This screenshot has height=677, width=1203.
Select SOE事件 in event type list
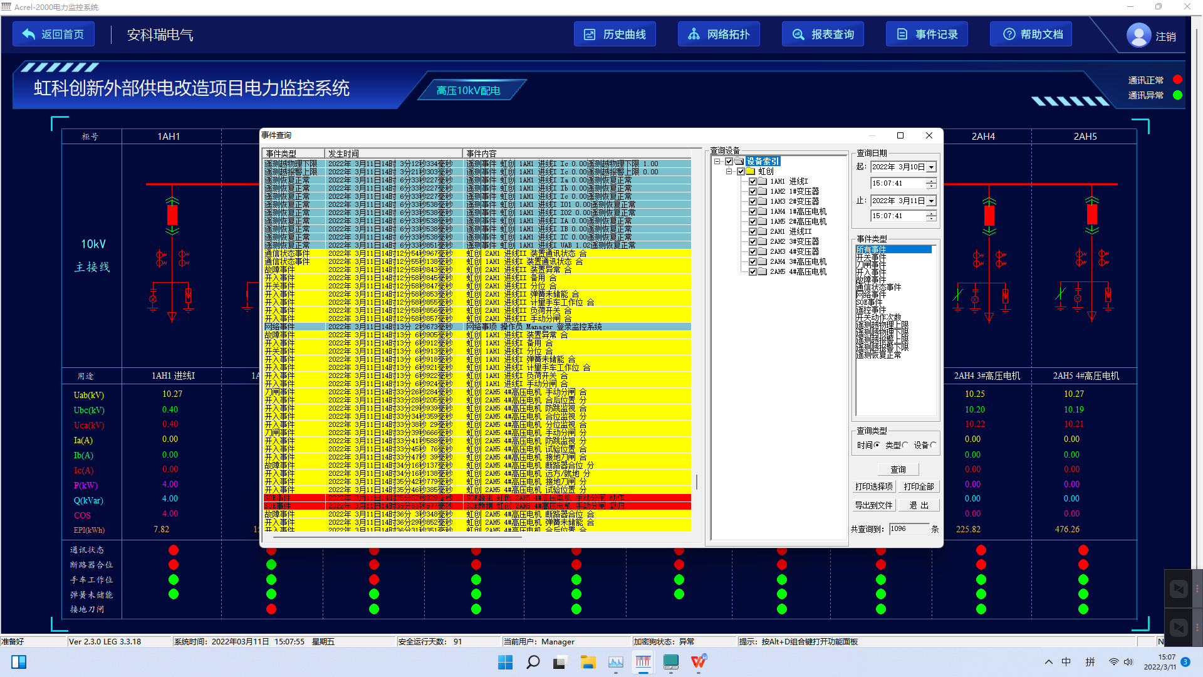pos(869,302)
